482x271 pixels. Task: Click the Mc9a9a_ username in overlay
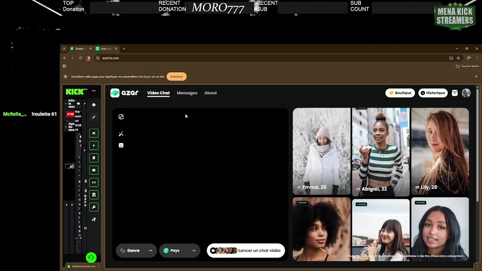[x=15, y=114]
